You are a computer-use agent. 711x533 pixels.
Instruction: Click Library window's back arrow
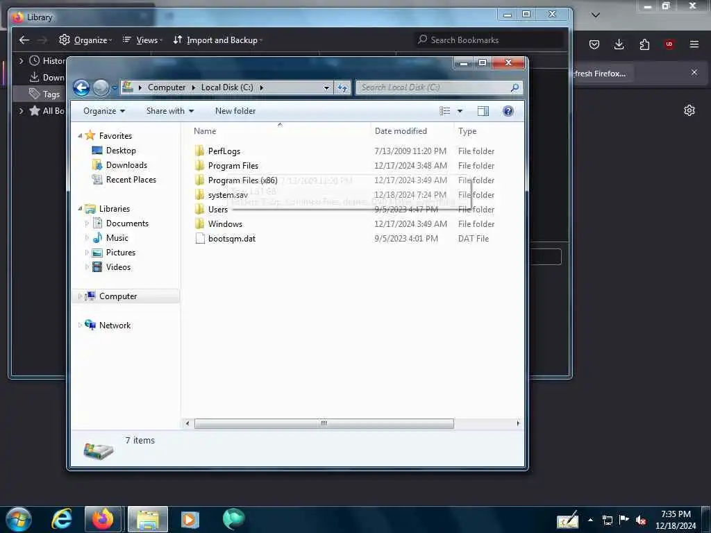[x=24, y=40]
